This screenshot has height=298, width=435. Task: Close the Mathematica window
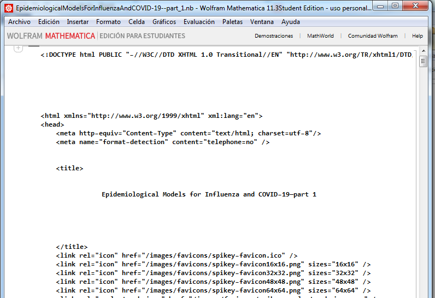point(415,6)
